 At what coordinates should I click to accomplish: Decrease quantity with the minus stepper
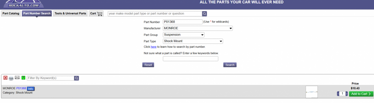click(338, 94)
